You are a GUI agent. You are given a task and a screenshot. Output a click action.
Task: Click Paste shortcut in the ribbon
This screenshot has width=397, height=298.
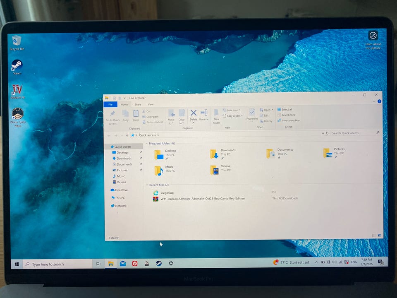pos(153,122)
